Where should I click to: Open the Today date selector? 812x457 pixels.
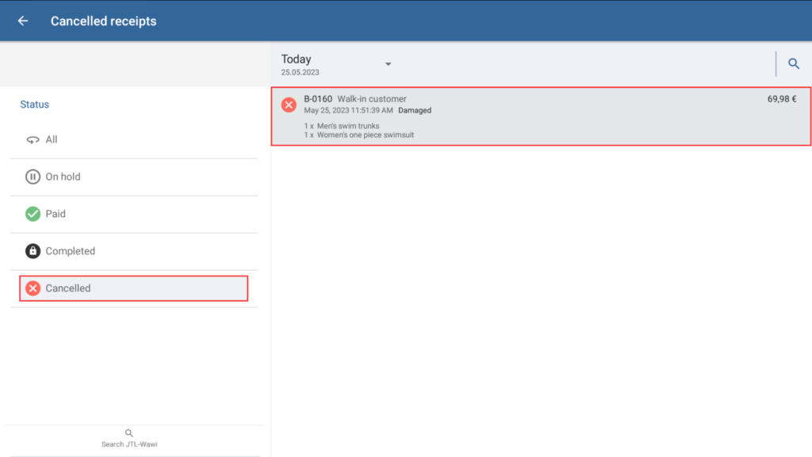point(297,59)
